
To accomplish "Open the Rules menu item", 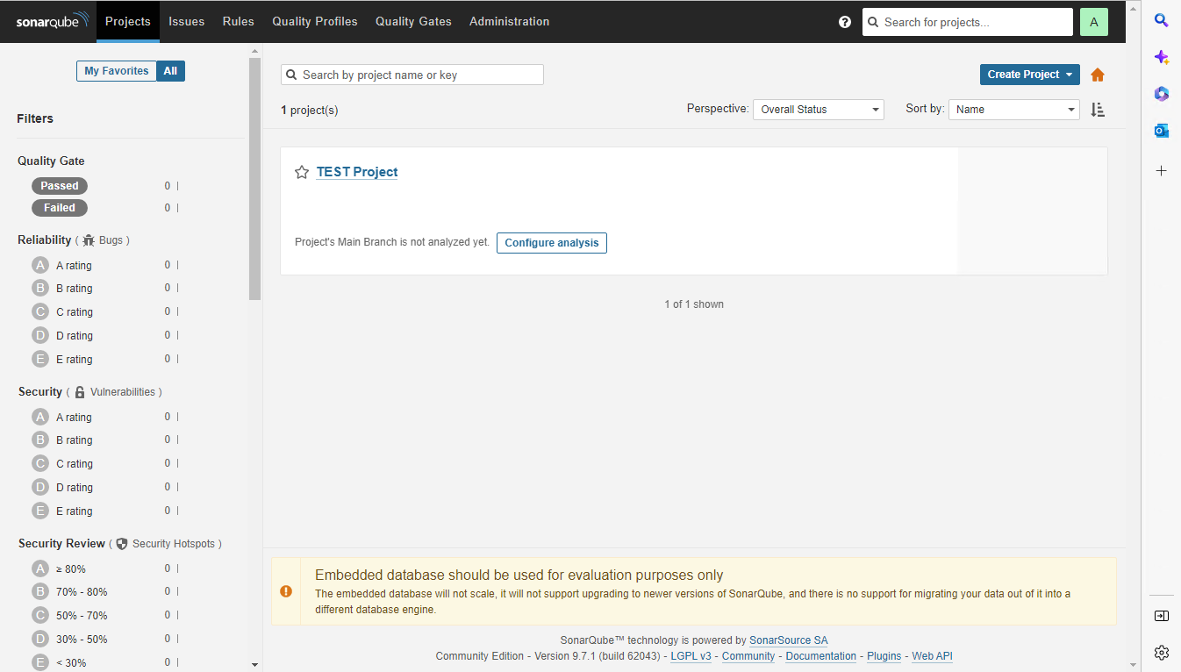I will click(x=238, y=21).
